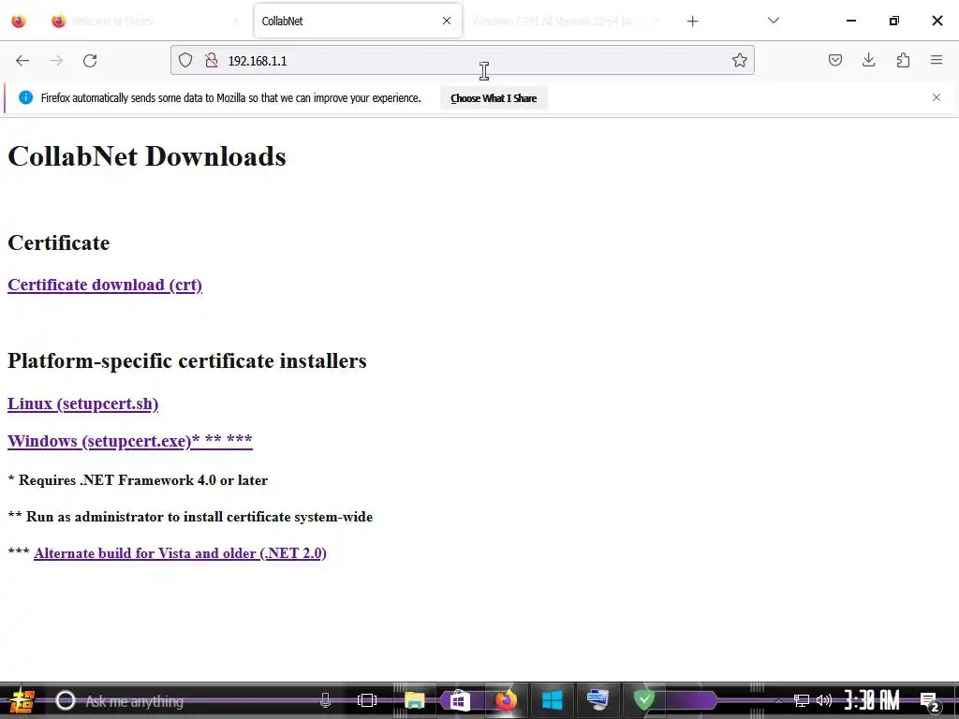Download Linux (setupcert.sh) installer
Viewport: 959px width, 719px height.
pos(83,404)
